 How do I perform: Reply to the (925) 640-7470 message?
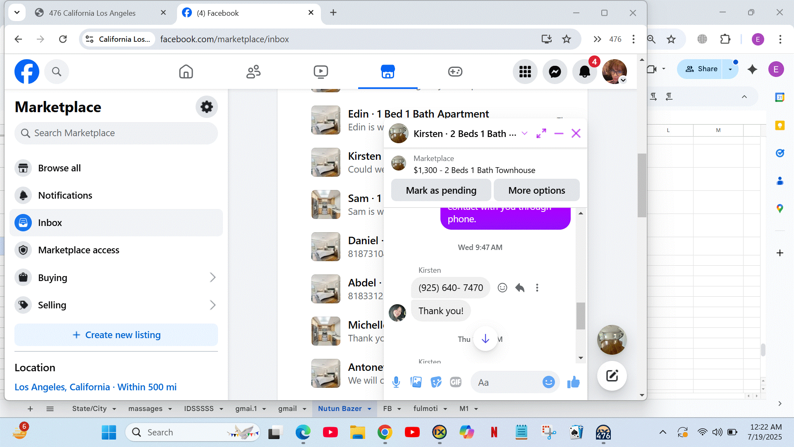coord(520,288)
